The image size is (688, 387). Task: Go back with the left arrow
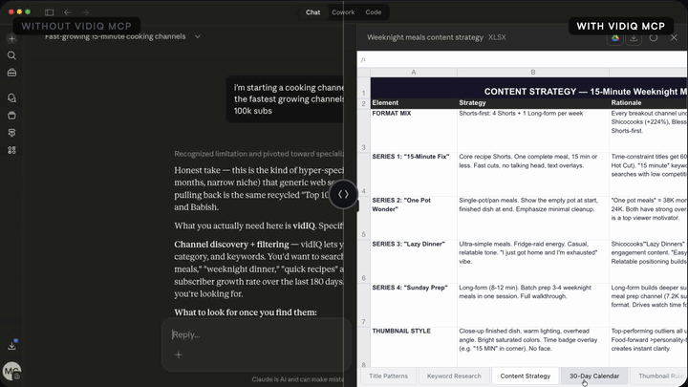point(67,12)
